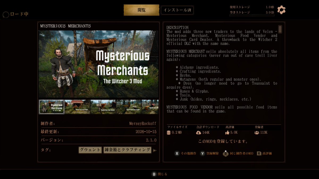This screenshot has height=179, width=319.
Task: Select the Mysterious Card Dealer thumbnail
Action: (129, 107)
